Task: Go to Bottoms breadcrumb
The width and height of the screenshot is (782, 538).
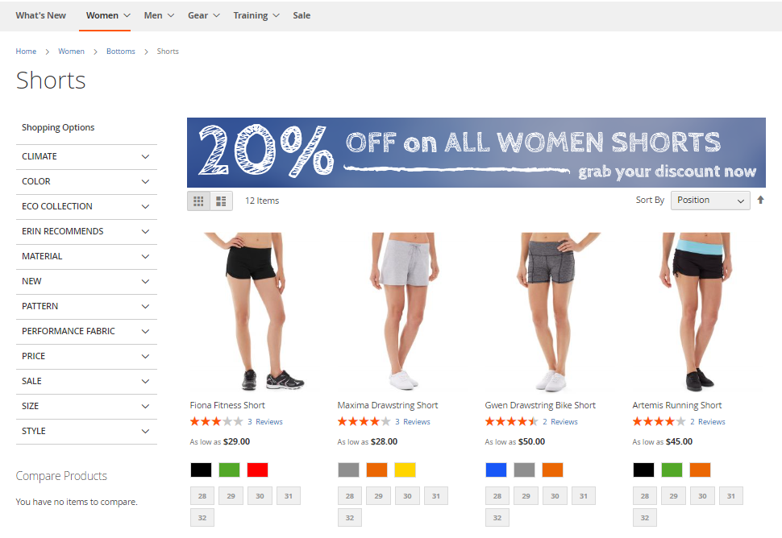Action: (x=121, y=52)
